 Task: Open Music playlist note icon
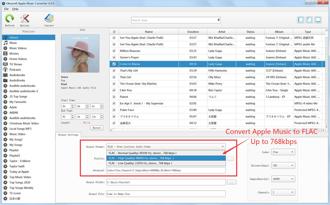pyautogui.click(x=6, y=43)
